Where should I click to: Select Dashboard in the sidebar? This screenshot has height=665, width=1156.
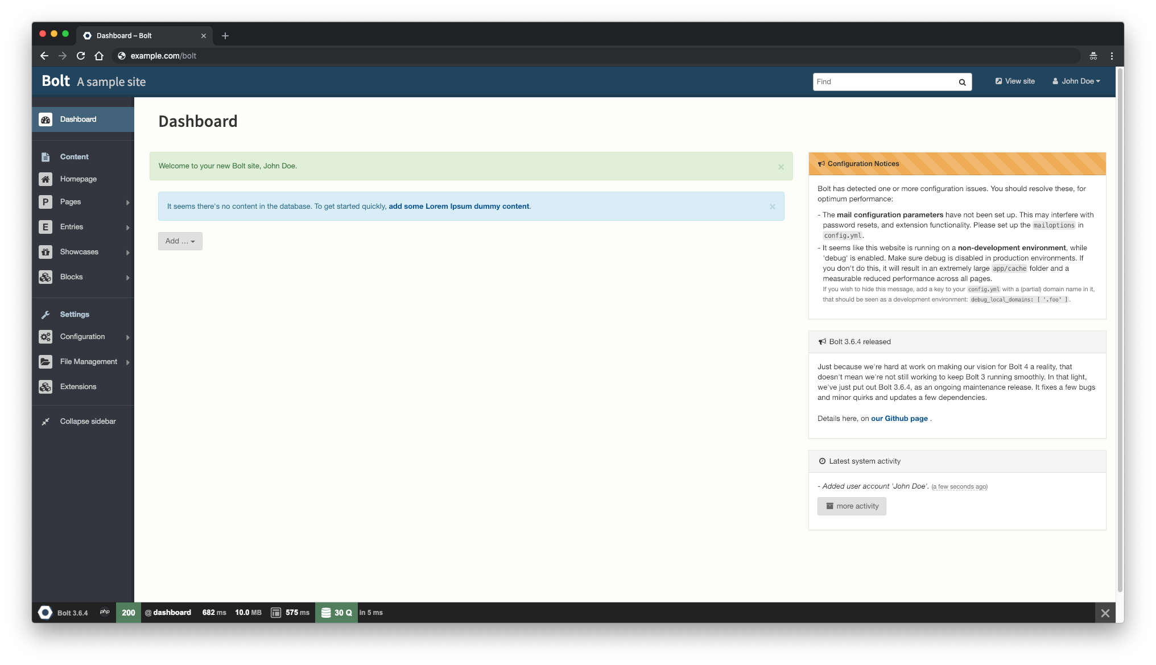coord(77,119)
